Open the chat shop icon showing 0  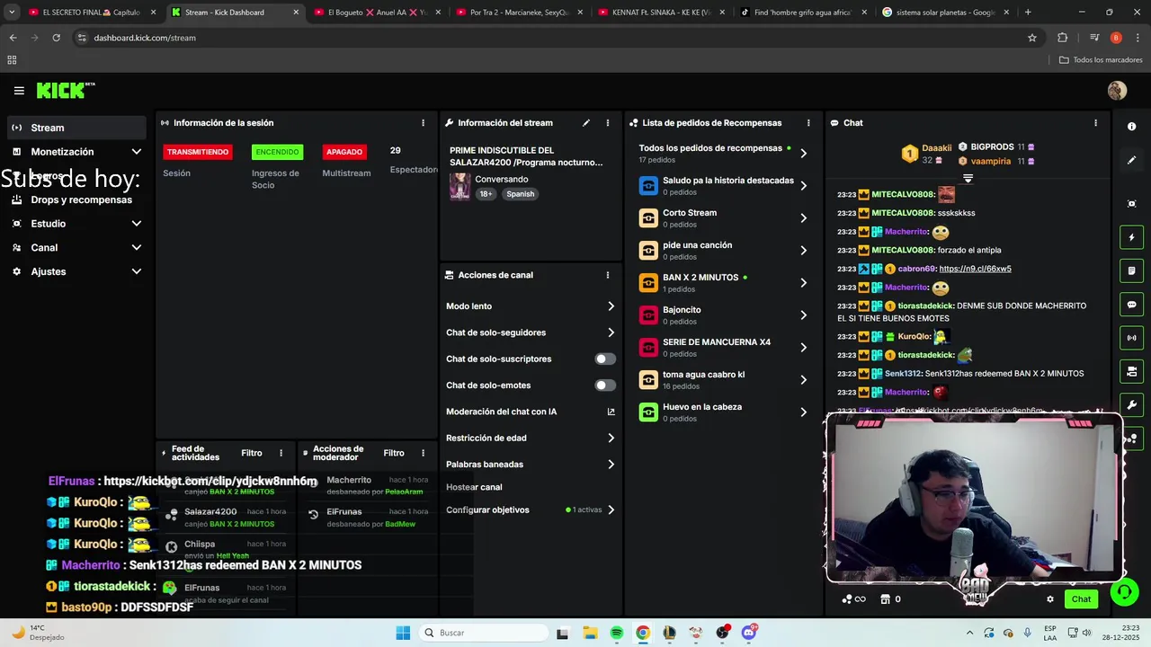click(890, 599)
